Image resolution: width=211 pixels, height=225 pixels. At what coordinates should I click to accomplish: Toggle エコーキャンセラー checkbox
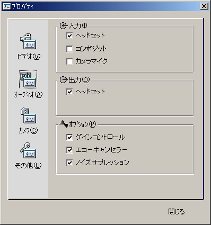(x=69, y=150)
